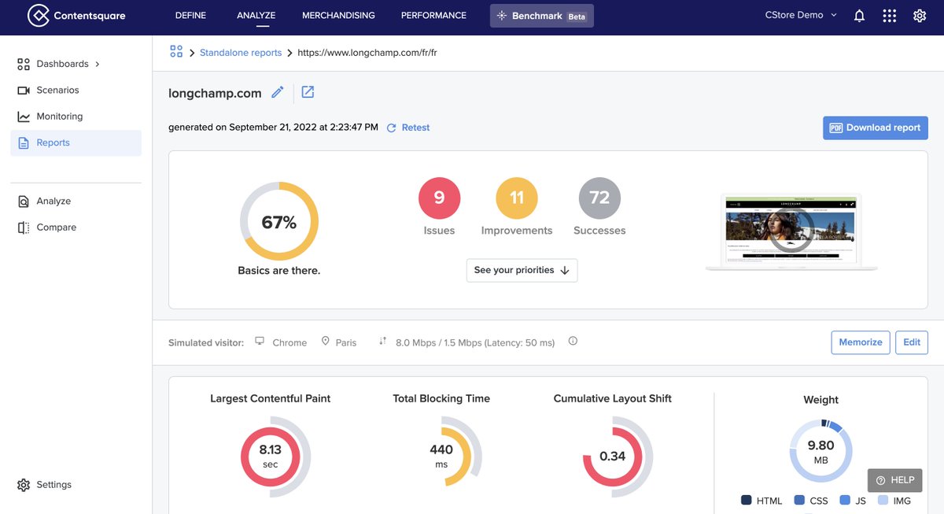944x514 pixels.
Task: Click the Reports document icon
Action: click(x=24, y=143)
